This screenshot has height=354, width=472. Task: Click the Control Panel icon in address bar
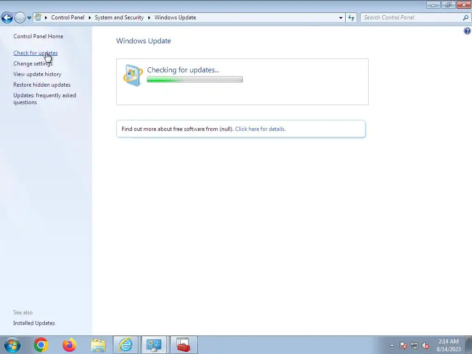(38, 18)
